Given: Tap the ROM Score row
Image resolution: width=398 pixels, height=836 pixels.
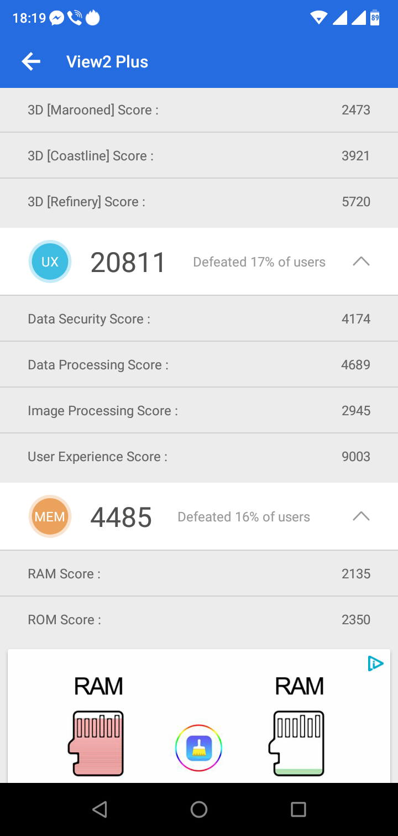Looking at the screenshot, I should (x=199, y=619).
